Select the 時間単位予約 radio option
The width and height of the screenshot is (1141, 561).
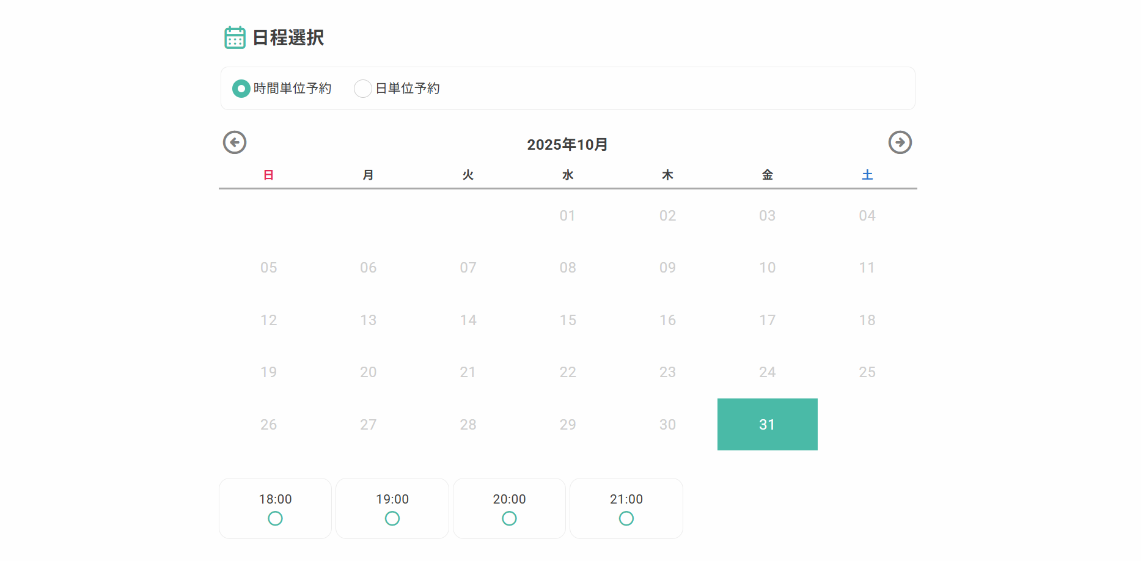(241, 89)
